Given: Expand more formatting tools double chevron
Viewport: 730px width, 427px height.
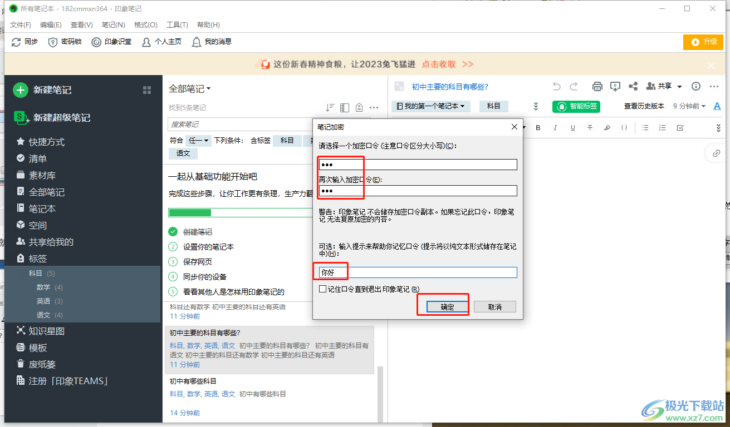Looking at the screenshot, I should tap(718, 128).
